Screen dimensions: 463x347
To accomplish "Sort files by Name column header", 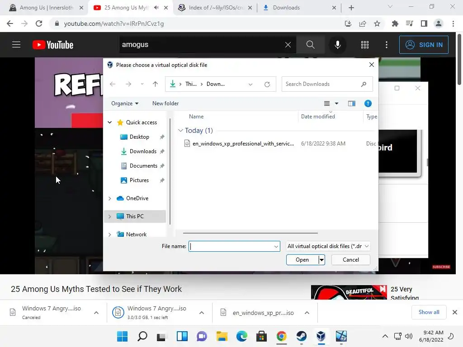I will pos(196,117).
